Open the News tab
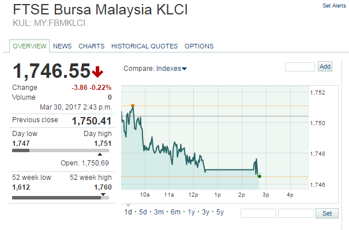This screenshot has width=349, height=230. [62, 46]
